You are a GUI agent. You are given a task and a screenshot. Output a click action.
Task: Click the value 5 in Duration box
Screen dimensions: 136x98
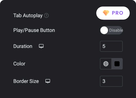(104, 46)
